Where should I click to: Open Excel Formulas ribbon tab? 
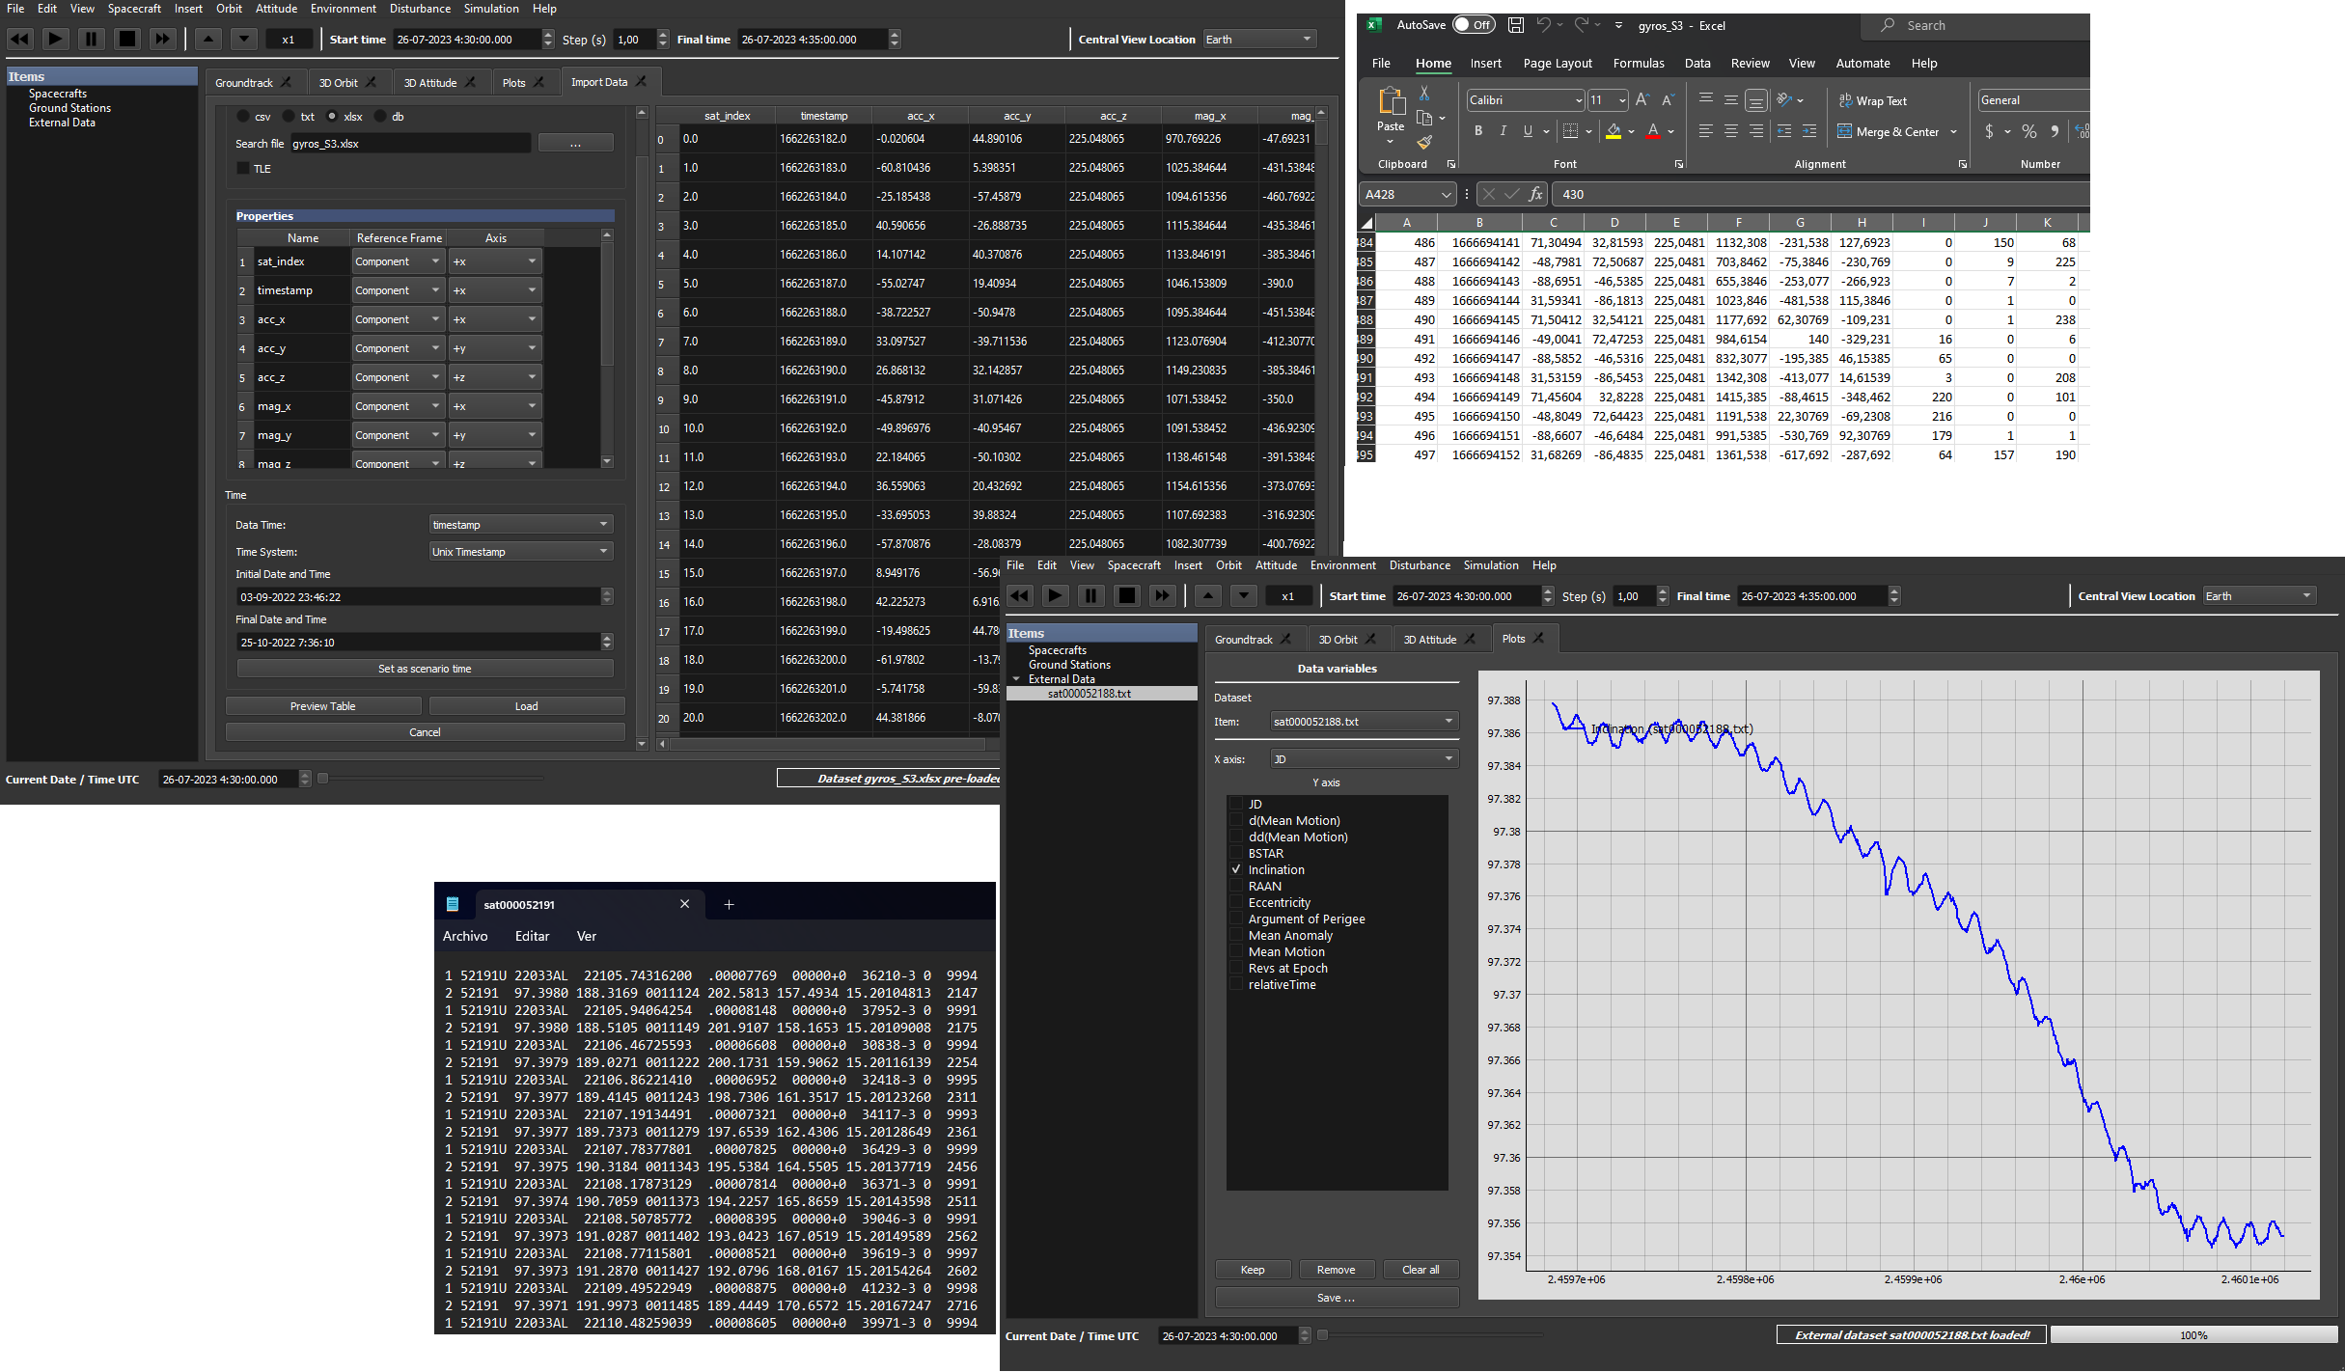(x=1638, y=64)
